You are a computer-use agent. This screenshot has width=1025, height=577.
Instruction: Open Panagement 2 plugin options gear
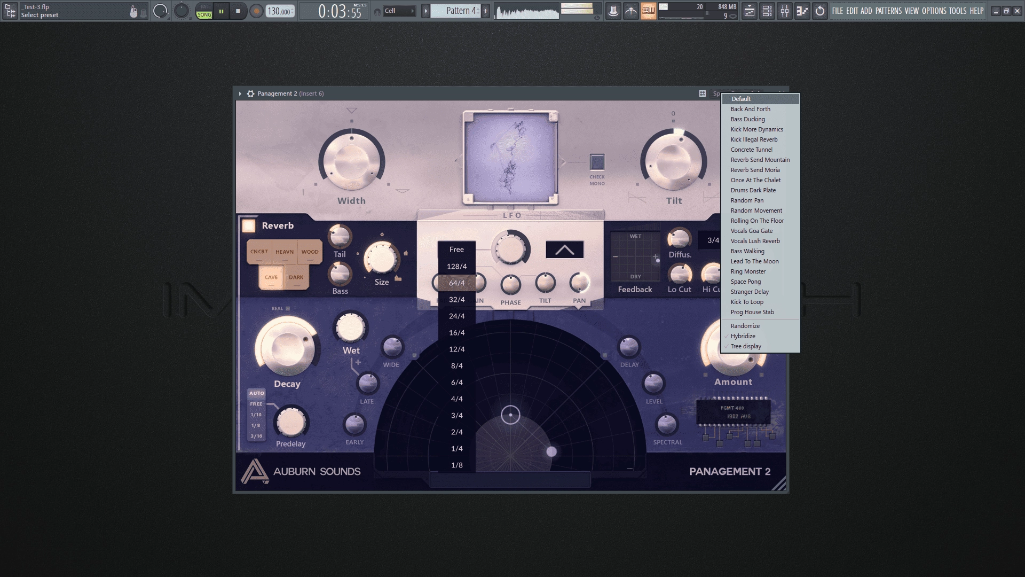point(250,93)
